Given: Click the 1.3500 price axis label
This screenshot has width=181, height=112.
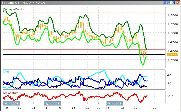Looking at the screenshot, I should pyautogui.click(x=172, y=60).
